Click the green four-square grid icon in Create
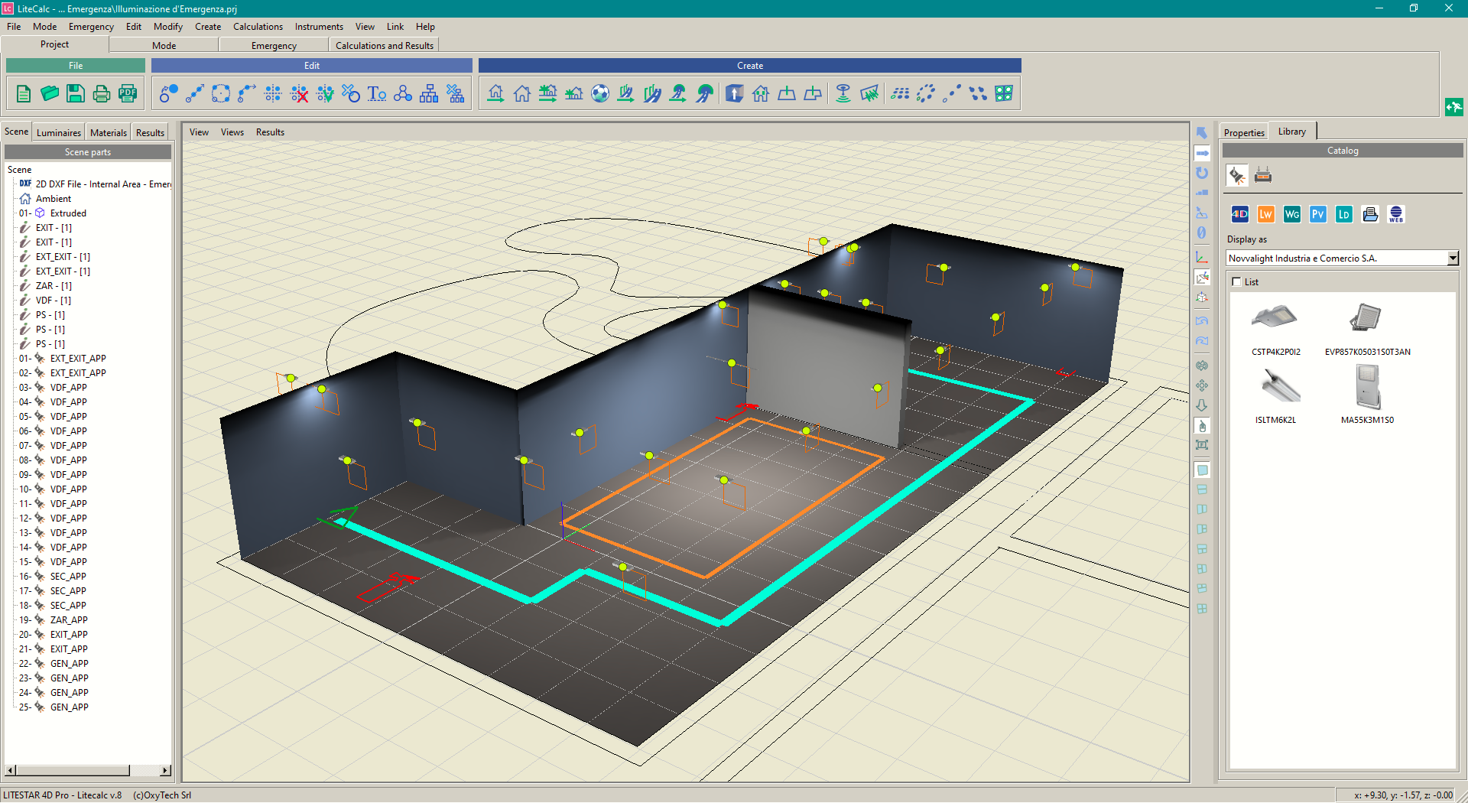 point(1004,94)
